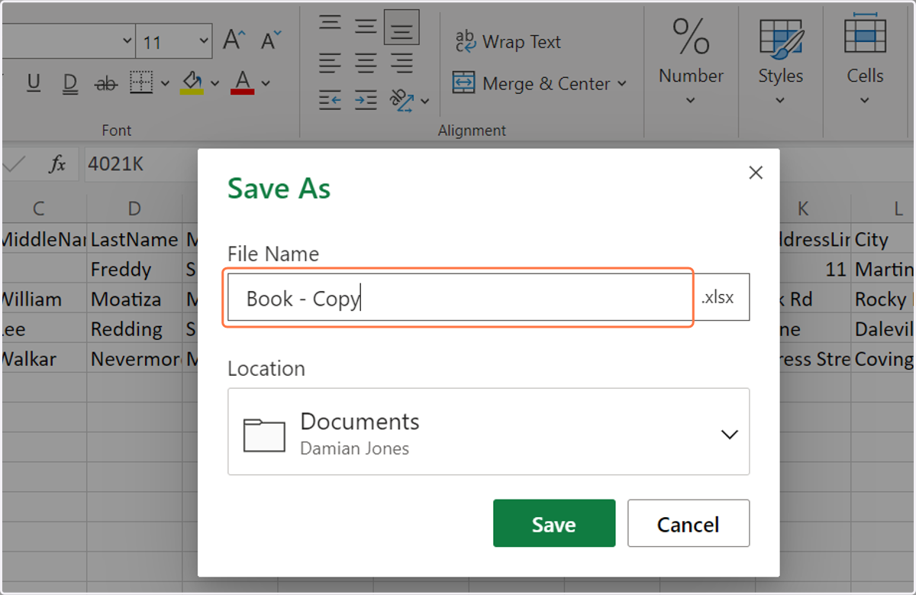
Task: Click the green Save button
Action: point(554,523)
